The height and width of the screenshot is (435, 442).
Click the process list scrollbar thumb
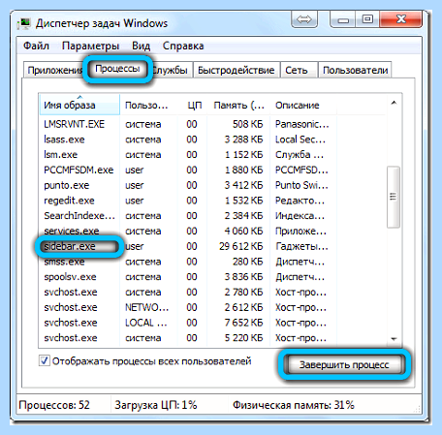tap(394, 197)
